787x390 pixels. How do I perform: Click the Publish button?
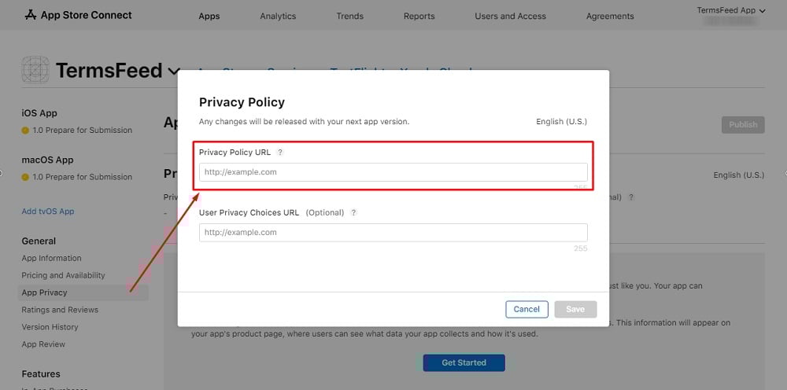(743, 125)
